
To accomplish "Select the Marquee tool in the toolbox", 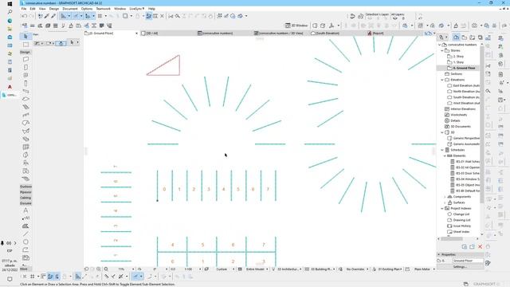I will pos(25,45).
